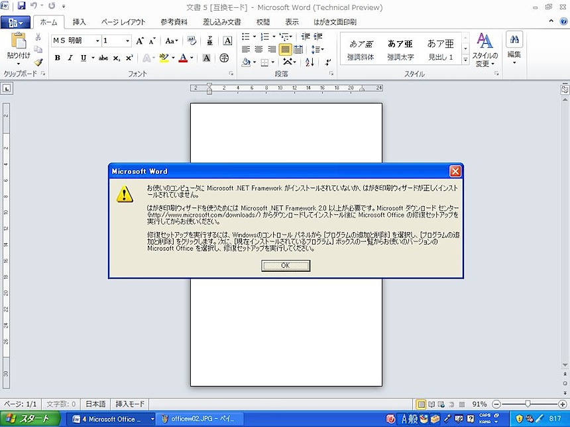Click the zoom slider in the status bar
Image resolution: width=570 pixels, height=427 pixels.
tap(528, 404)
